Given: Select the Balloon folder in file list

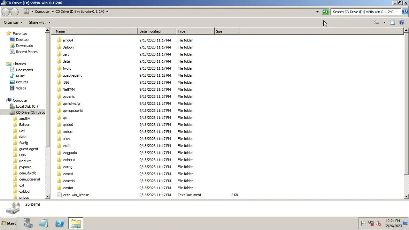Looking at the screenshot, I should pos(68,47).
